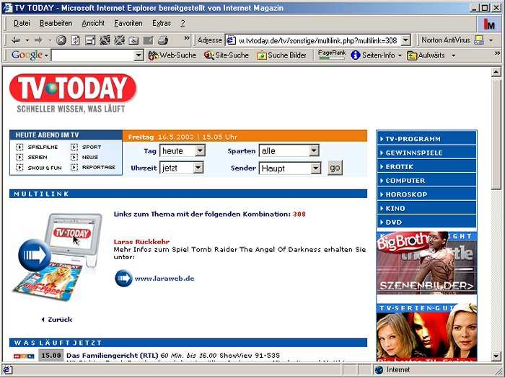Click the Norton AntiVirus toolbar icon
Viewport: 505px width, 378px height.
pyautogui.click(x=479, y=40)
